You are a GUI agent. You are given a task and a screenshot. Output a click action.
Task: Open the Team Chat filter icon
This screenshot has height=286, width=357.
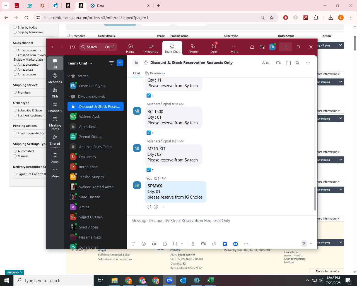pos(112,63)
